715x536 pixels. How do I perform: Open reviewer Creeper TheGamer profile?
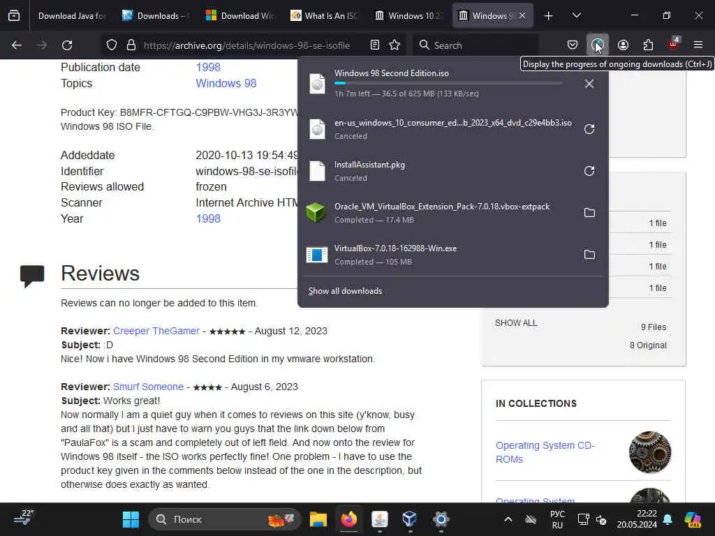(156, 331)
